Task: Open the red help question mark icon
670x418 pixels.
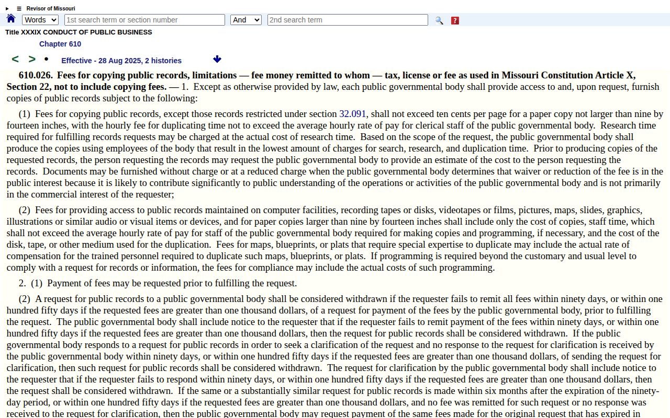Action: tap(455, 20)
